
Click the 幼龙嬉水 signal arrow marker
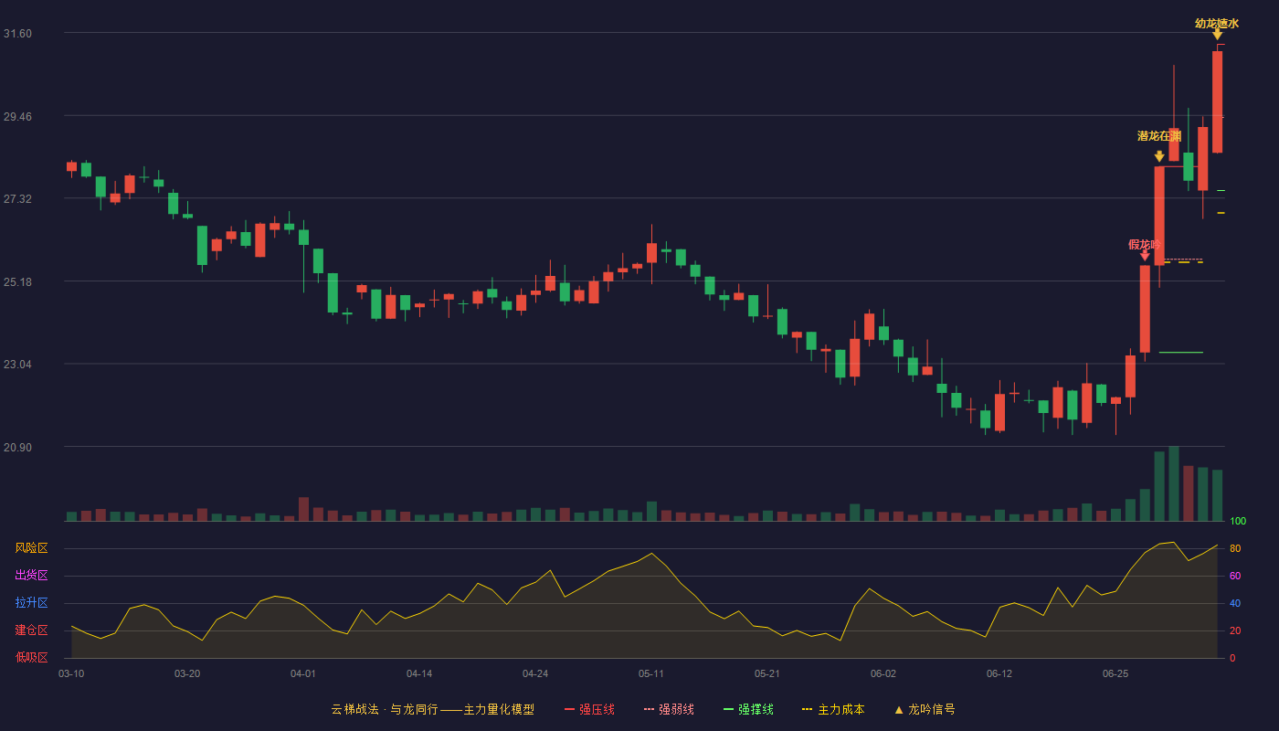tap(1217, 35)
